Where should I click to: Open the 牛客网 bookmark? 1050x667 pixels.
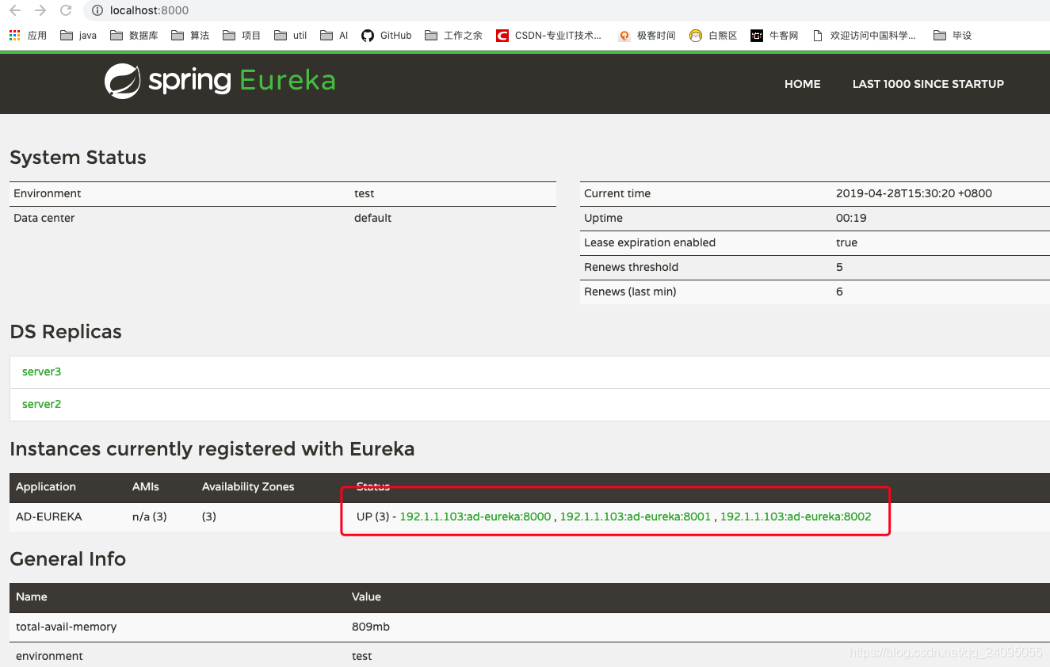click(774, 36)
